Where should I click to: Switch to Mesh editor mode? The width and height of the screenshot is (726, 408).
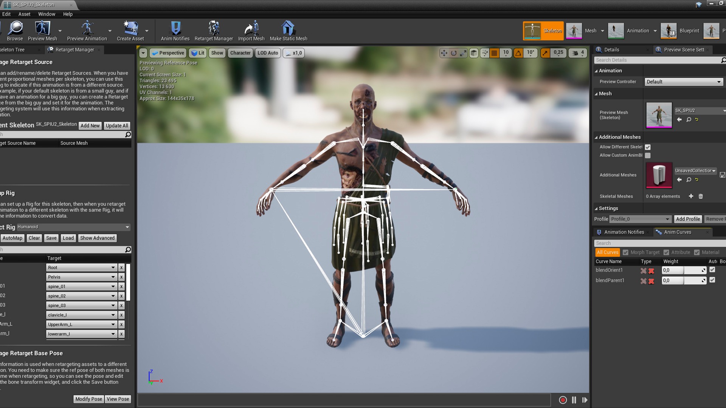[x=582, y=31]
